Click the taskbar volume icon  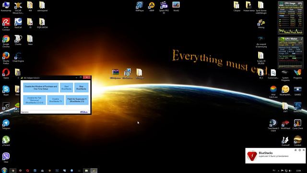(x=290, y=171)
